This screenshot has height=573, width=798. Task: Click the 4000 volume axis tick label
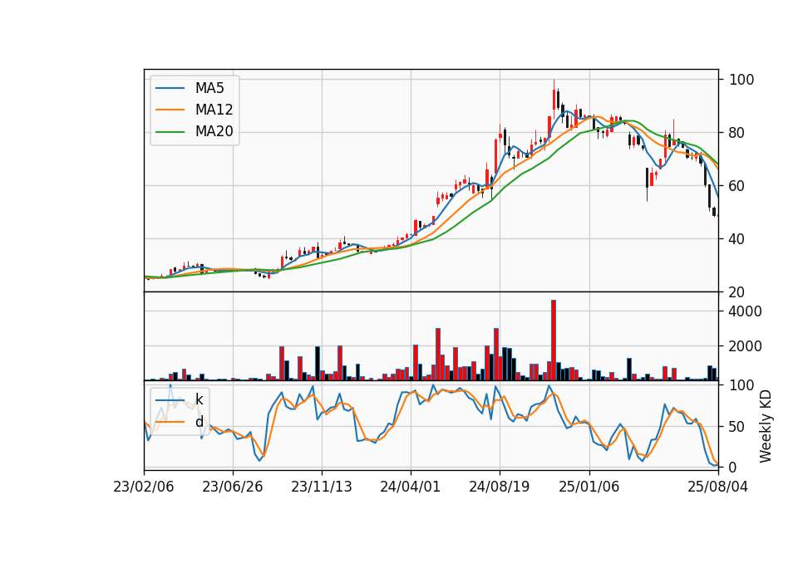click(745, 311)
